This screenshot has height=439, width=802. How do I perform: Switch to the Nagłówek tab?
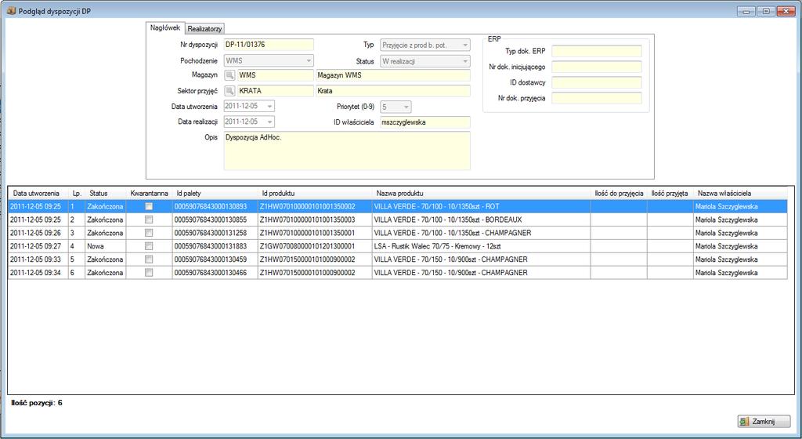coord(164,28)
